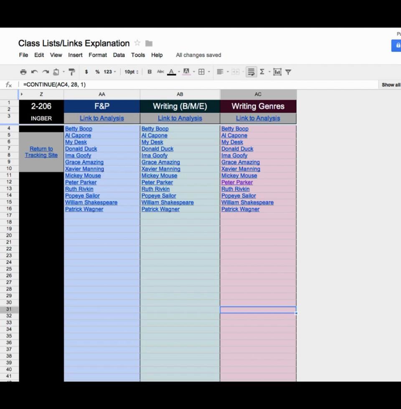Image resolution: width=401 pixels, height=409 pixels.
Task: Select row 31 header
Action: 9,309
